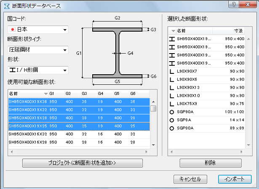
Task: Click the pipe icon beside SGP80A
Action: coord(172,128)
